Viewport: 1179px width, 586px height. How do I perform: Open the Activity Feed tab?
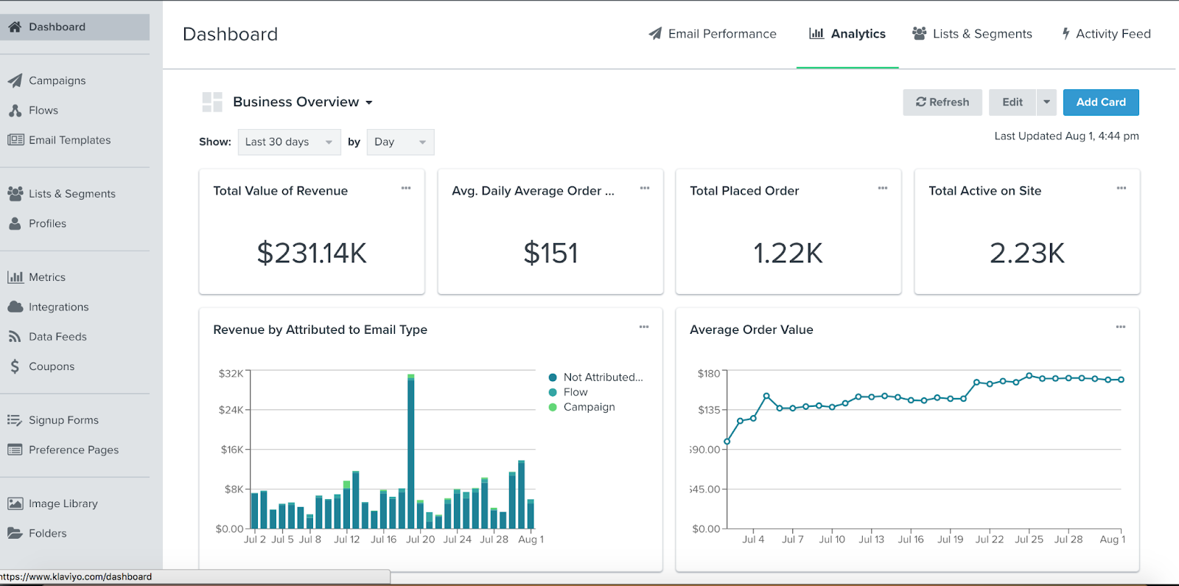pyautogui.click(x=1106, y=34)
